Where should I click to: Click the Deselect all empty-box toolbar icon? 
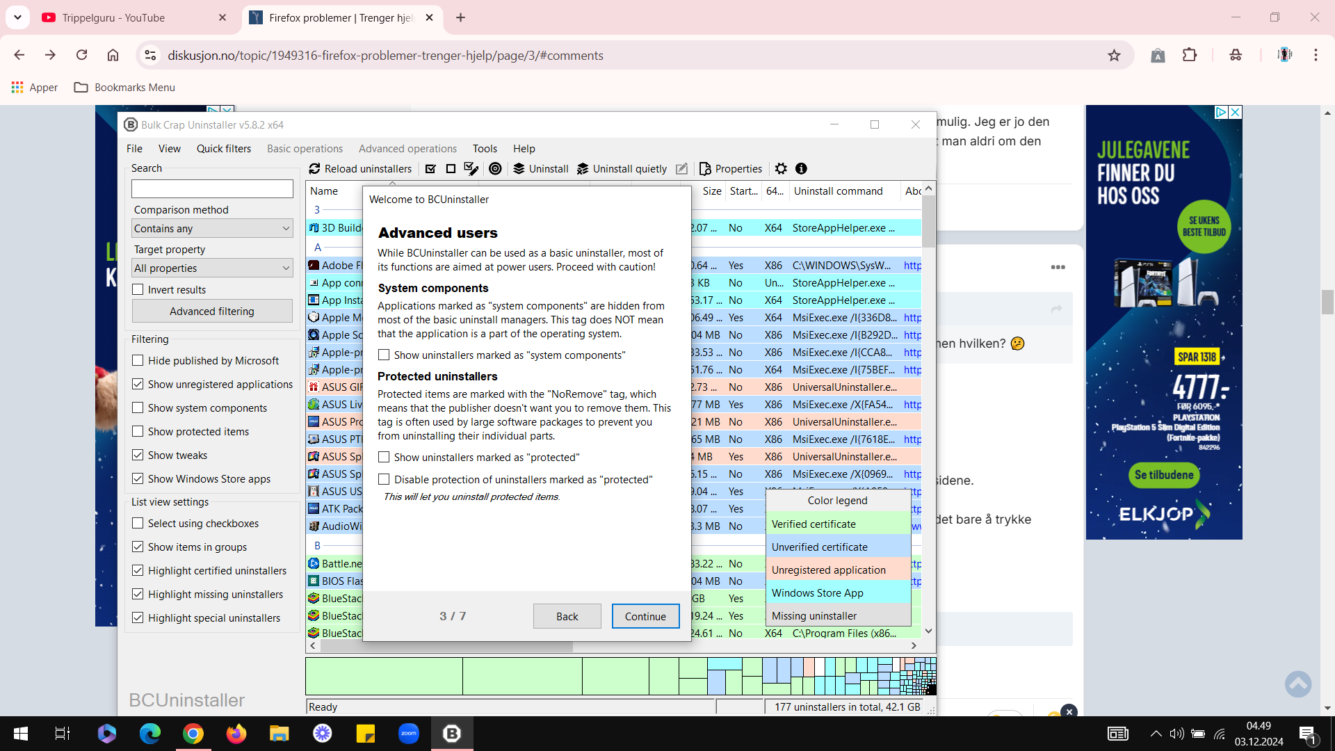click(x=451, y=168)
